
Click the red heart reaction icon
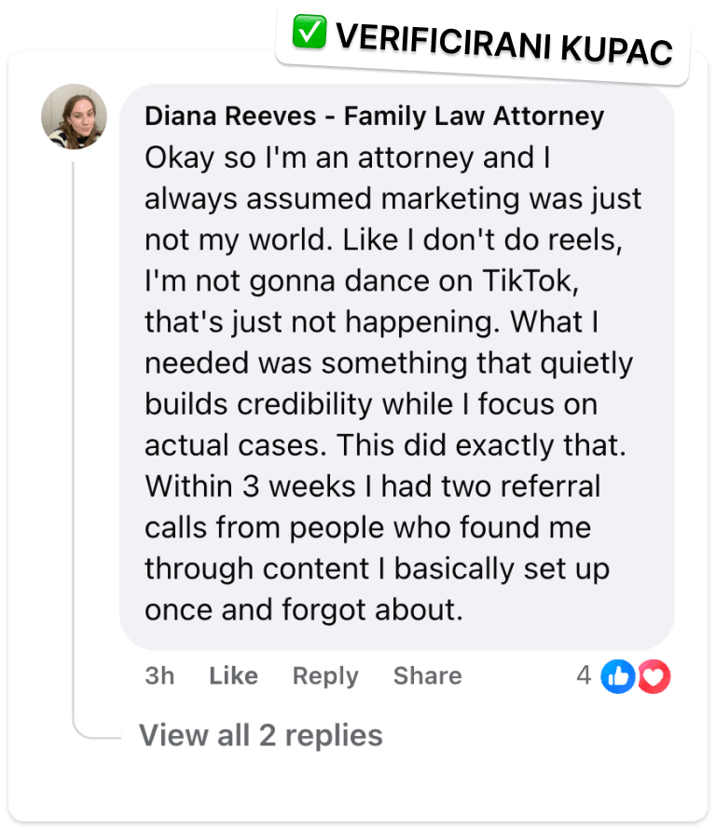point(654,676)
